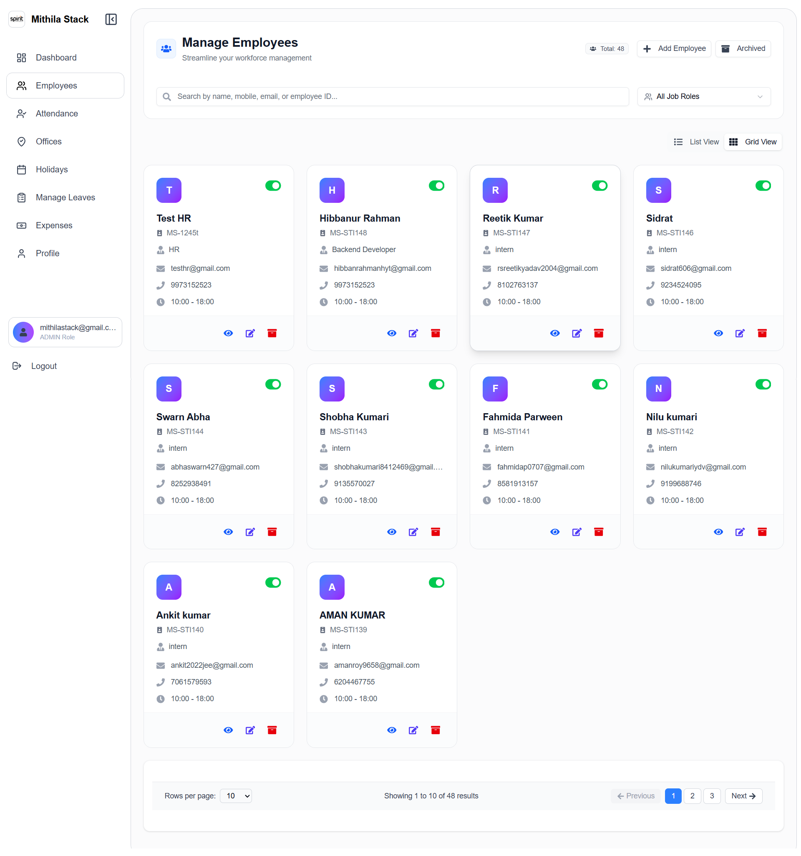This screenshot has height=856, width=801.
Task: Click edit icon on AMAN KUMAR card
Action: click(x=413, y=731)
